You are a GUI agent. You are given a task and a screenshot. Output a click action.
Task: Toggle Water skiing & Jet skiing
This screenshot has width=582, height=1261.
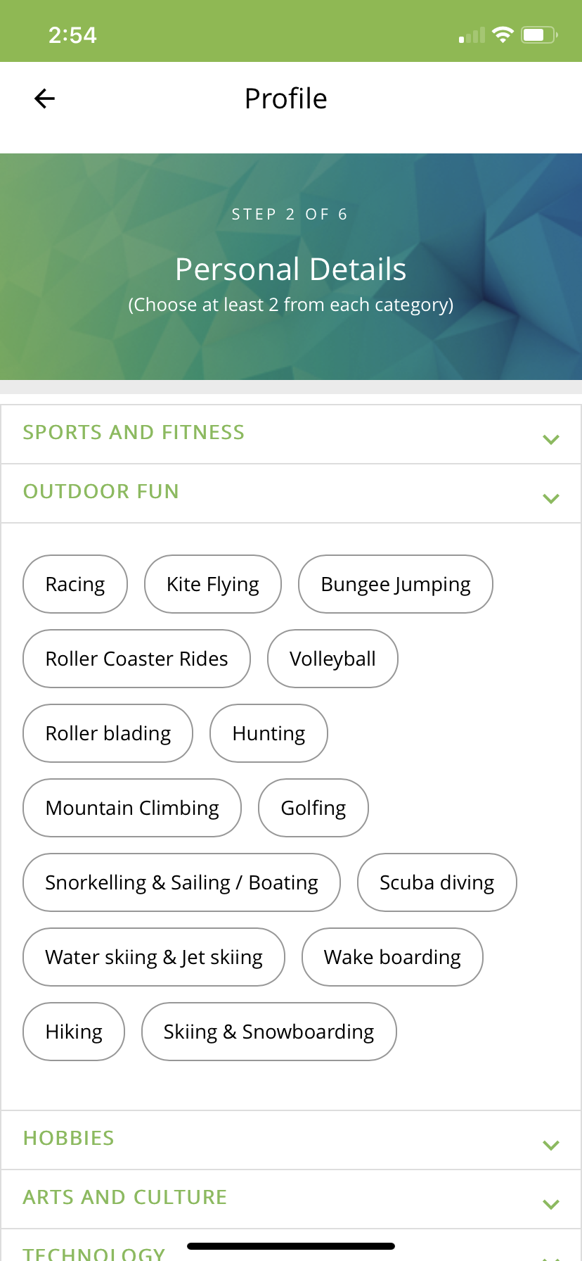154,957
